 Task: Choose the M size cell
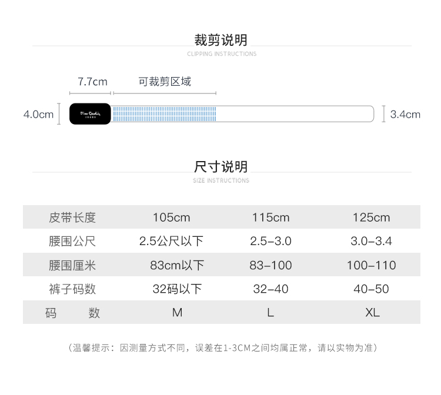177,313
